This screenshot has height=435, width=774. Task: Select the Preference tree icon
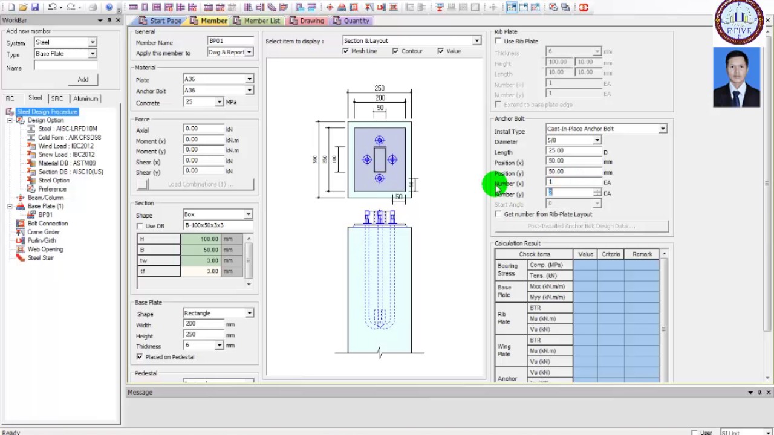(x=31, y=189)
